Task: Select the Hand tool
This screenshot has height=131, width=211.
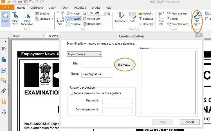Action: pos(6,19)
